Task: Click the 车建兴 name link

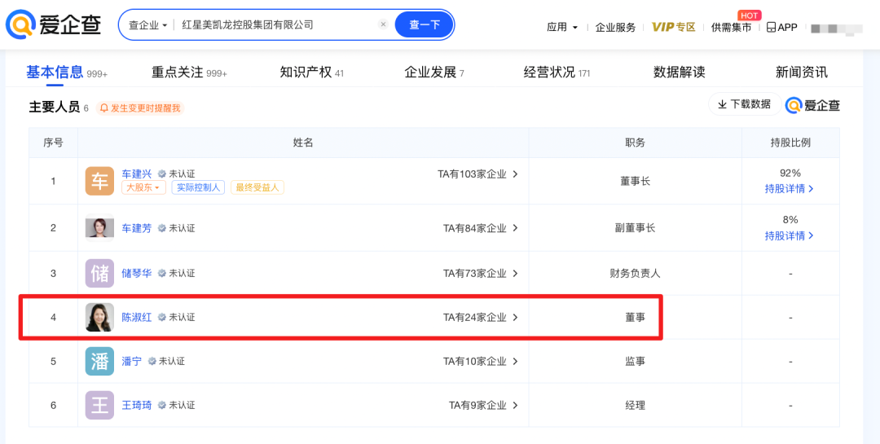Action: (x=137, y=174)
